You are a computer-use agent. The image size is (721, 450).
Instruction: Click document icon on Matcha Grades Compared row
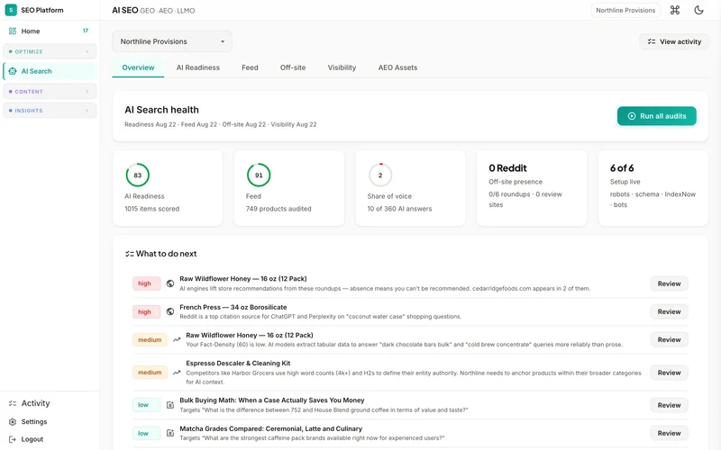[170, 433]
